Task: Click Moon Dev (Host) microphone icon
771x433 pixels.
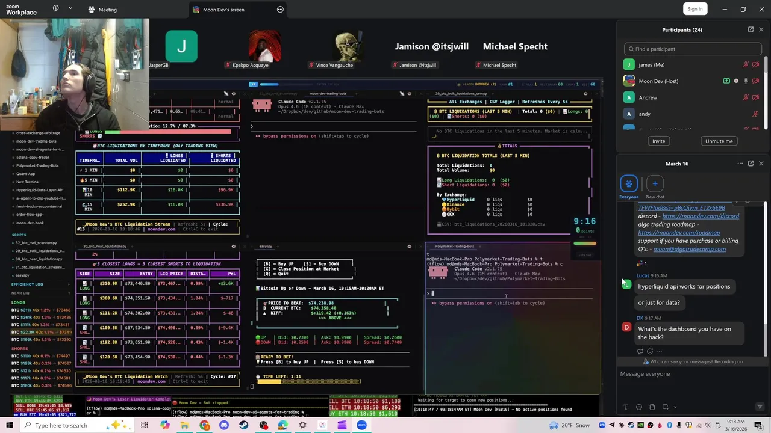Action: click(x=746, y=81)
